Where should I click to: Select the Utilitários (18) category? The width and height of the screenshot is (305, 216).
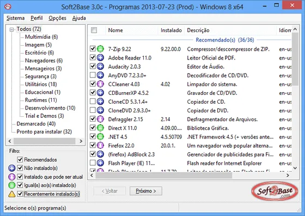point(41,85)
